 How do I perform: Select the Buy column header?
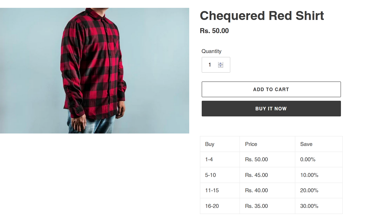click(x=210, y=144)
